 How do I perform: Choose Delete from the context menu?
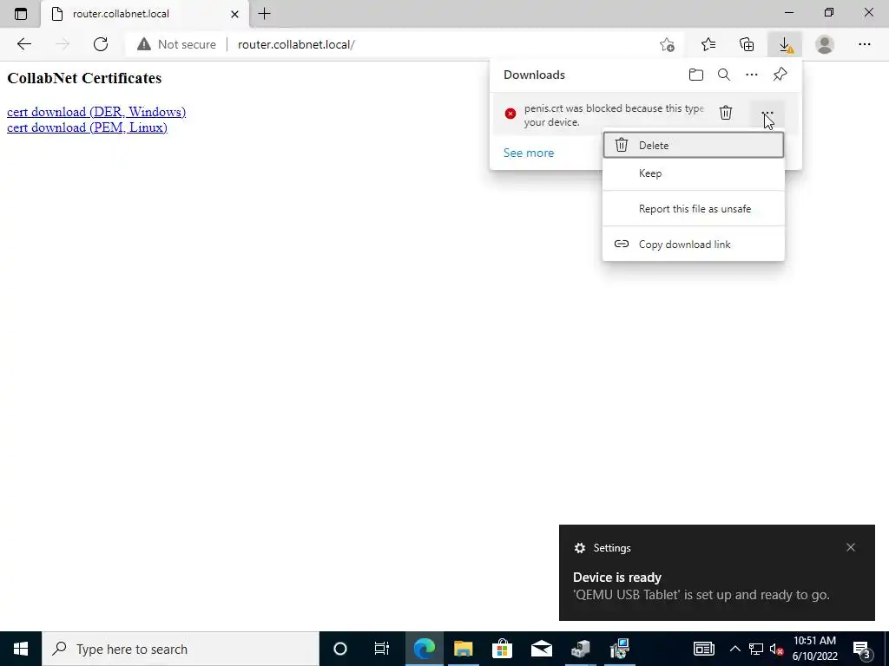coord(694,145)
